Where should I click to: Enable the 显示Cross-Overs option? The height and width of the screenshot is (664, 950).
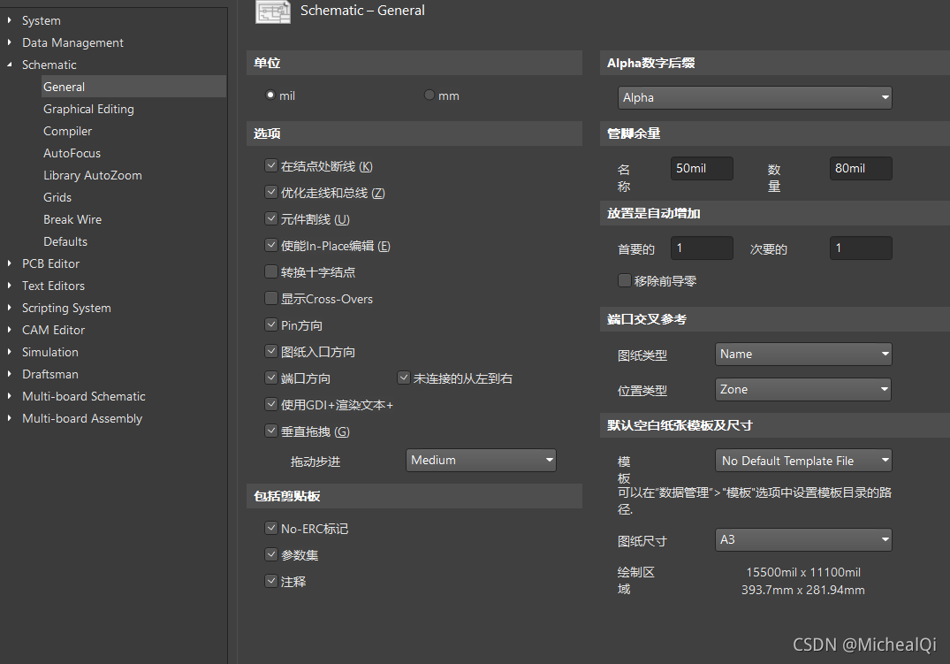click(270, 298)
